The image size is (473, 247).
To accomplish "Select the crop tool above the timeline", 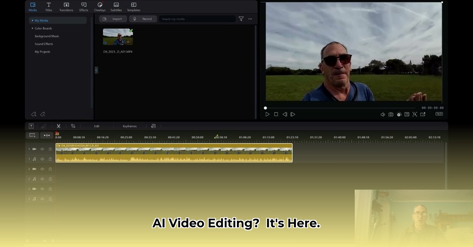I will pos(73,126).
